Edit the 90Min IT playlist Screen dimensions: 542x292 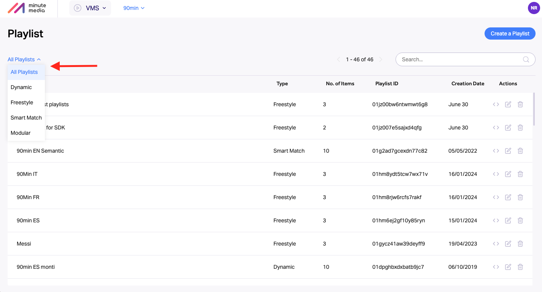[x=508, y=174]
